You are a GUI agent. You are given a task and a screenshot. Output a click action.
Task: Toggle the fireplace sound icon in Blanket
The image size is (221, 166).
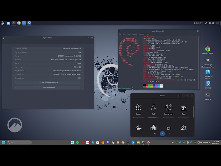coord(184,128)
